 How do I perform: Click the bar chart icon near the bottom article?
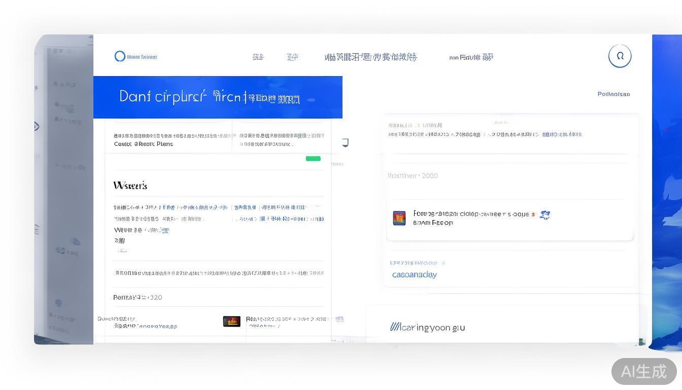tap(339, 319)
